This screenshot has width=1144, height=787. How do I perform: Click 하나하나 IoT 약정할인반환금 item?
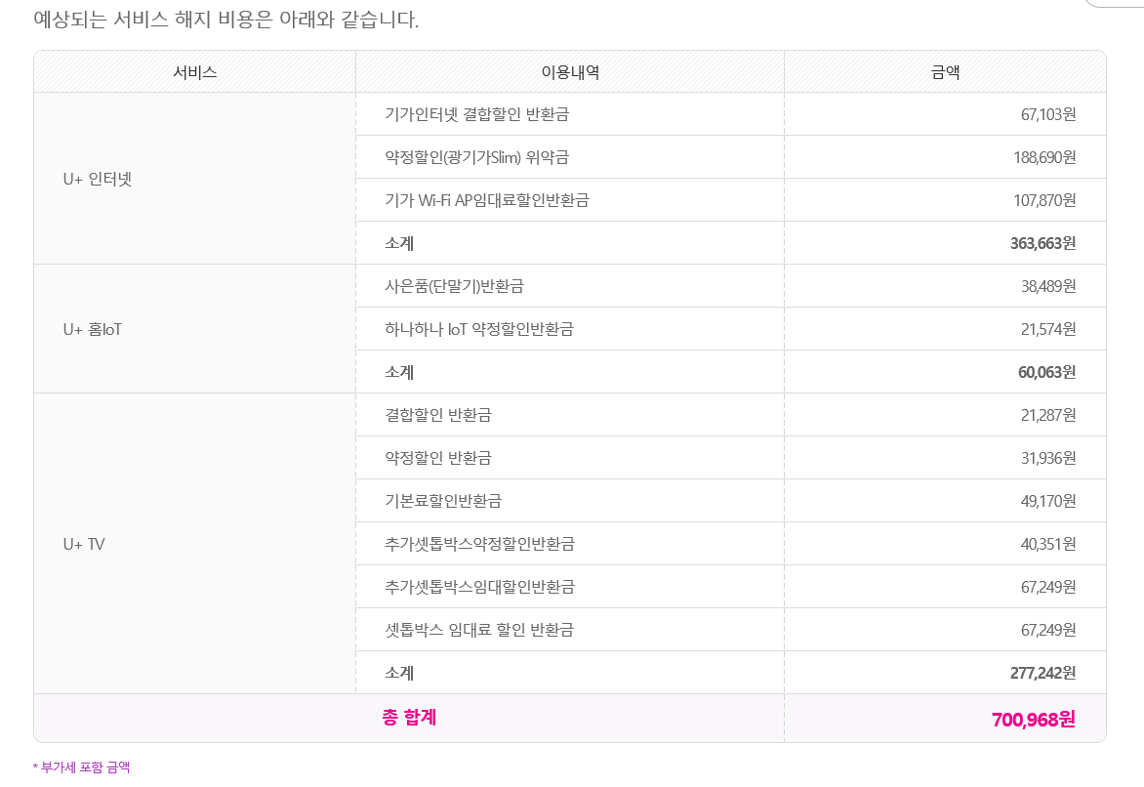pyautogui.click(x=479, y=330)
